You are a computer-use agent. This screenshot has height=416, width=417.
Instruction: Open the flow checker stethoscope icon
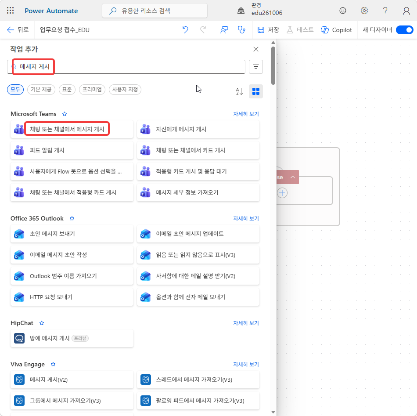pos(241,30)
